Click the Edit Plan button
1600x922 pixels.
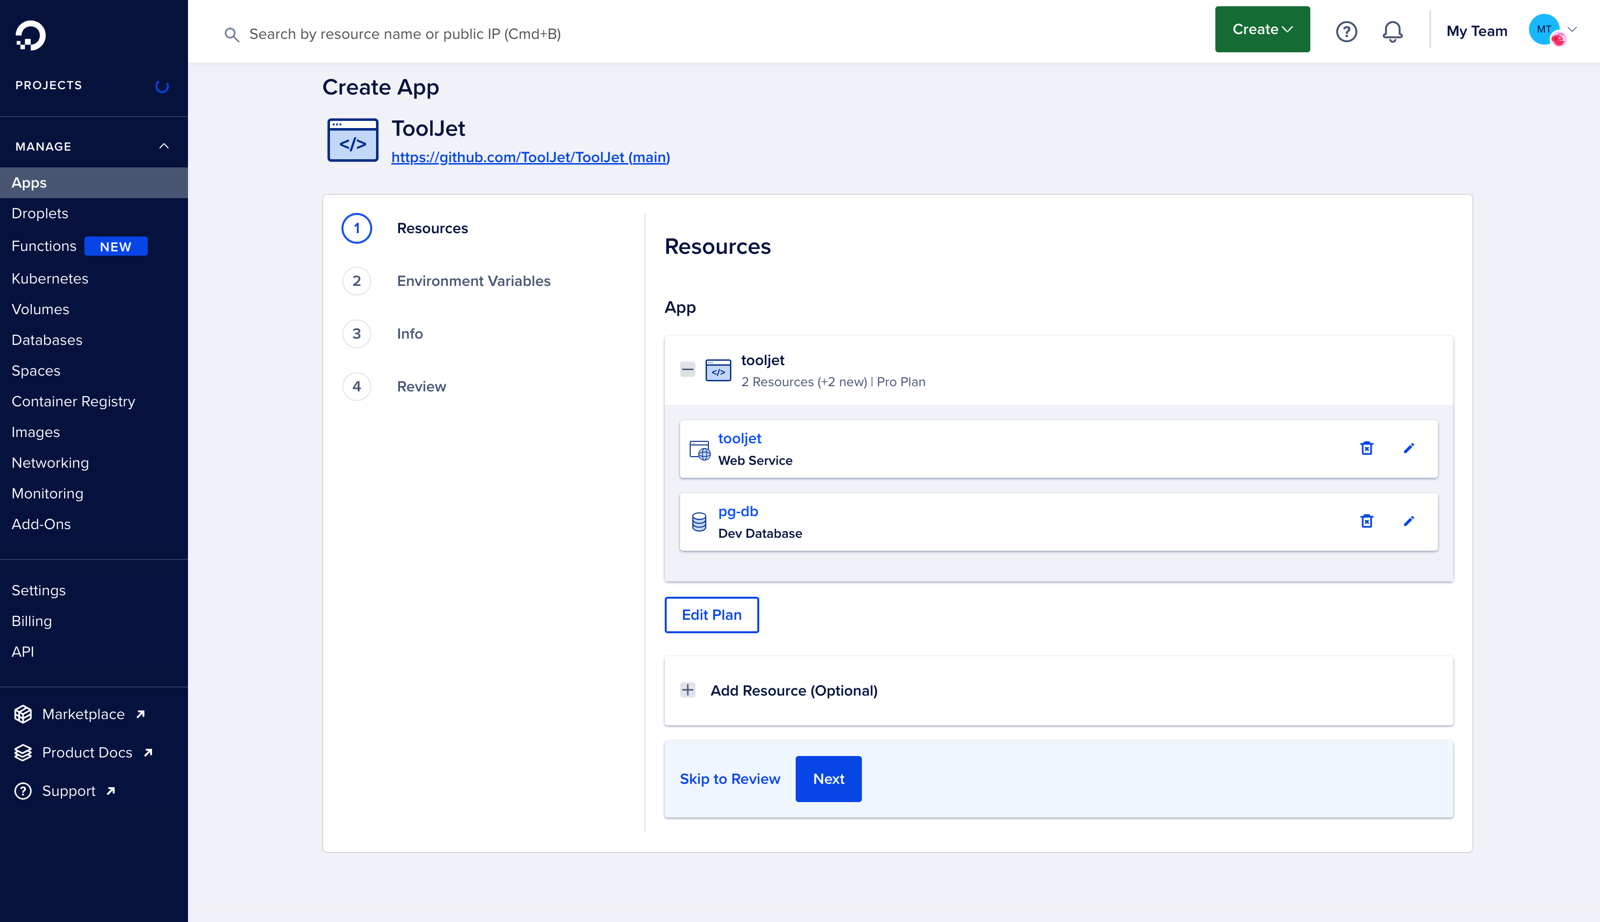point(711,615)
